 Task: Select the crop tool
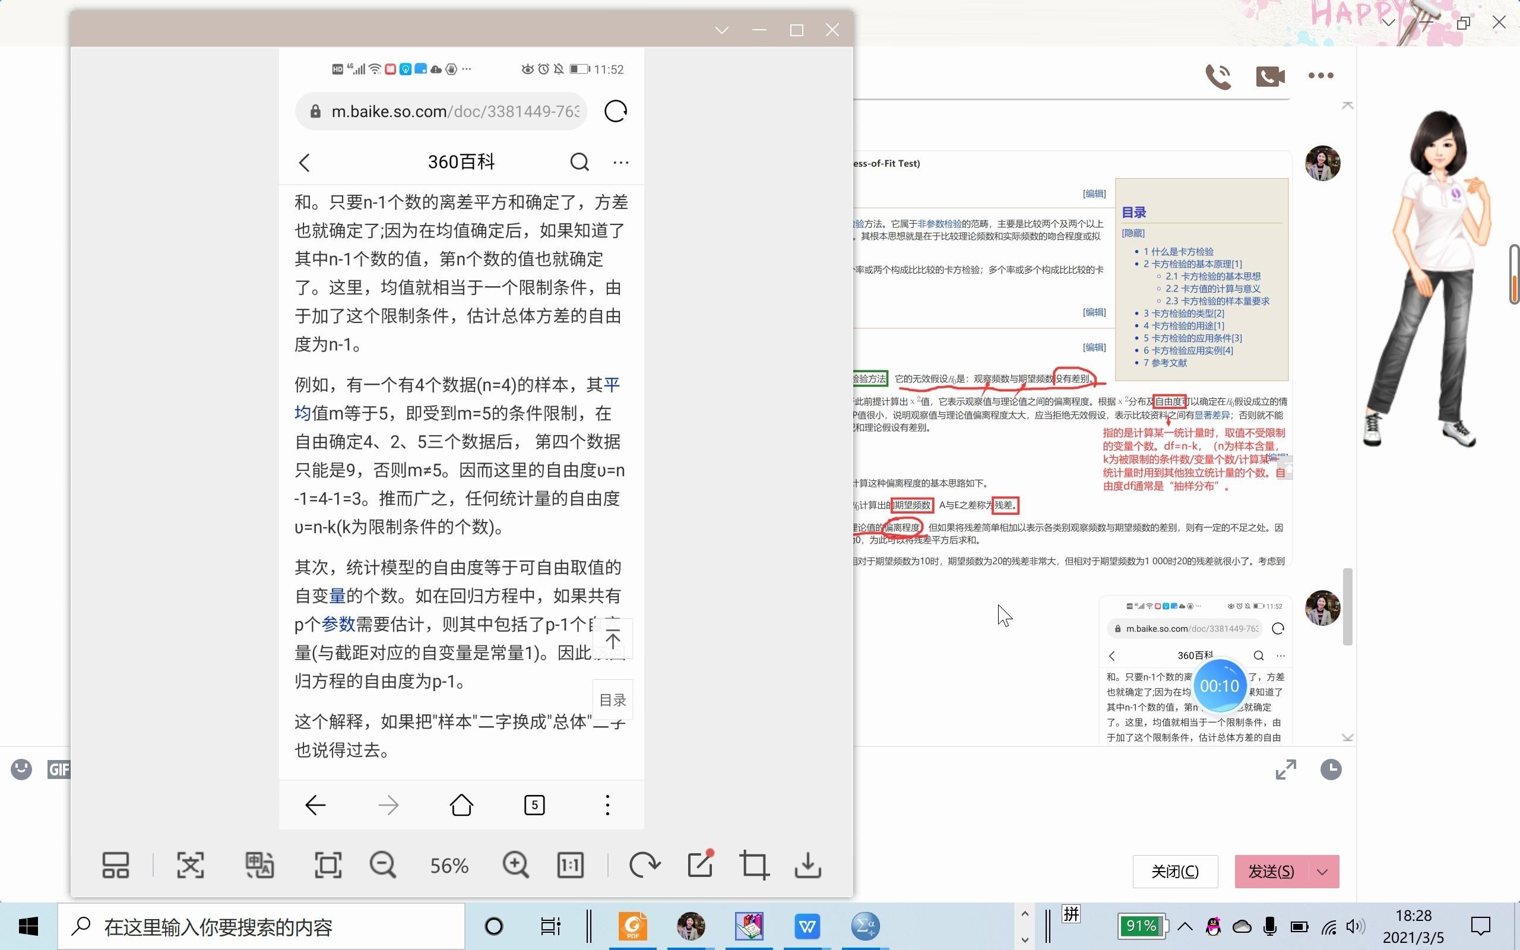(x=753, y=864)
